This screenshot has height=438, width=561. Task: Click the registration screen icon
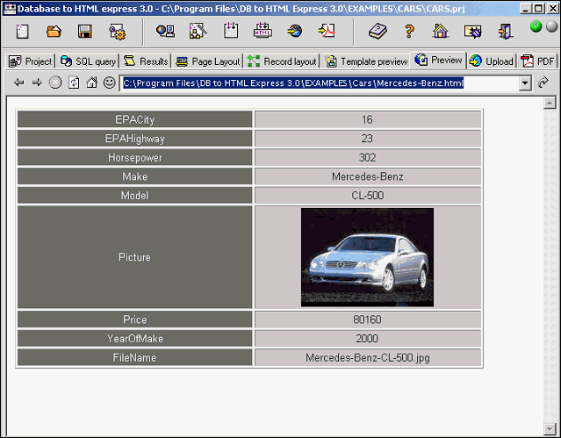(472, 32)
